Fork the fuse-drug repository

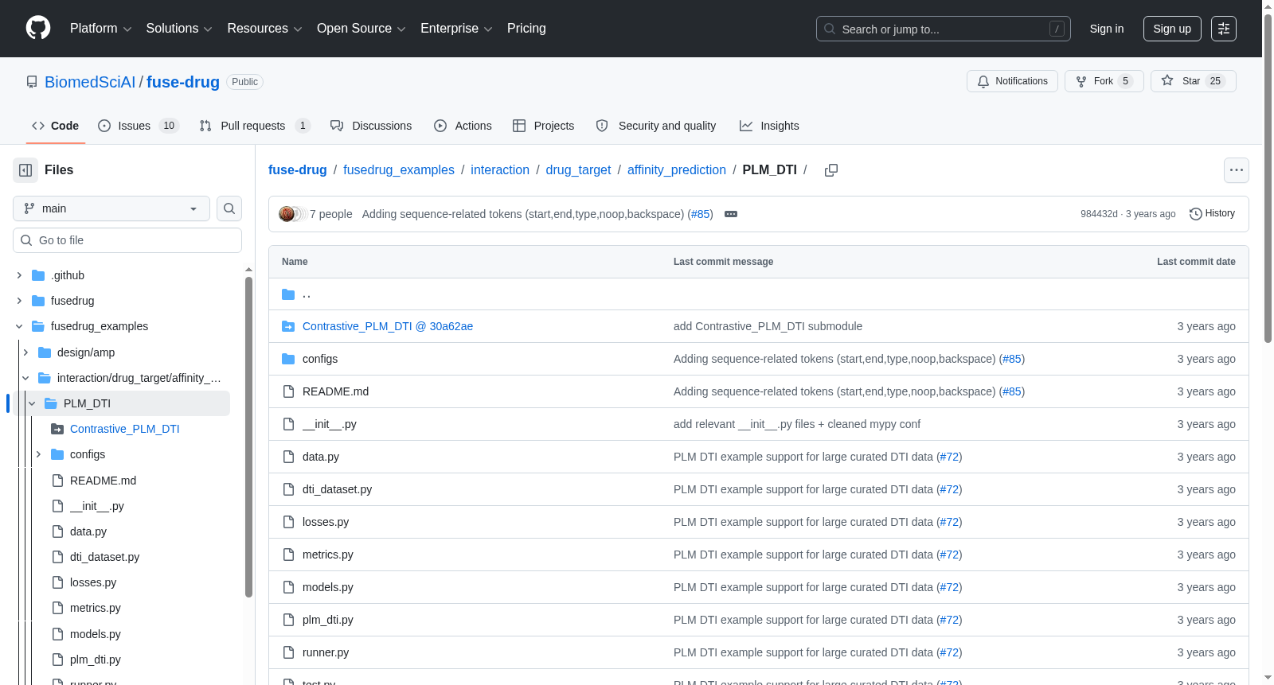click(1104, 81)
